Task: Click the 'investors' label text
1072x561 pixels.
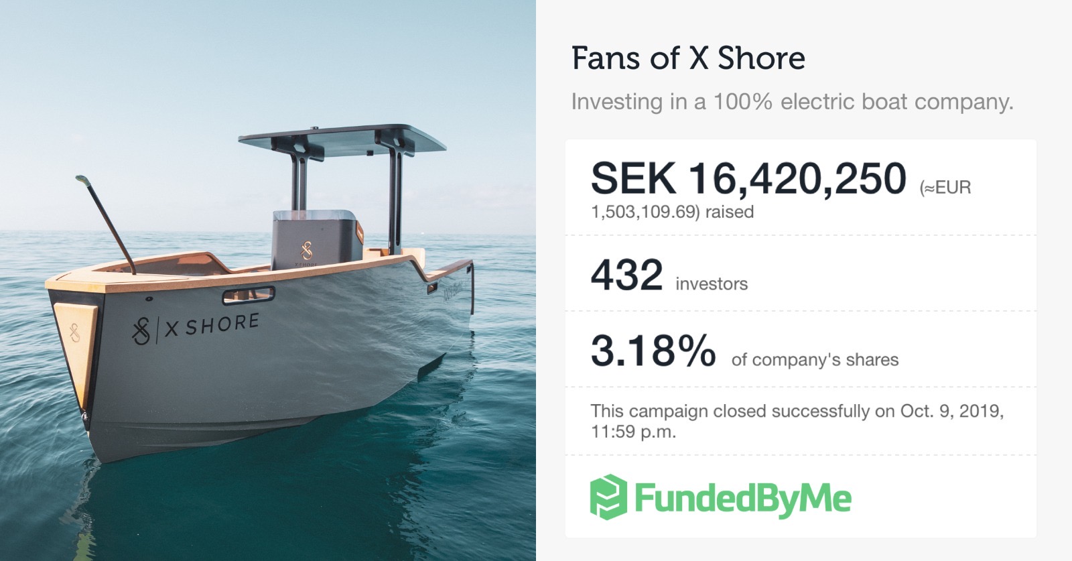Action: 712,284
